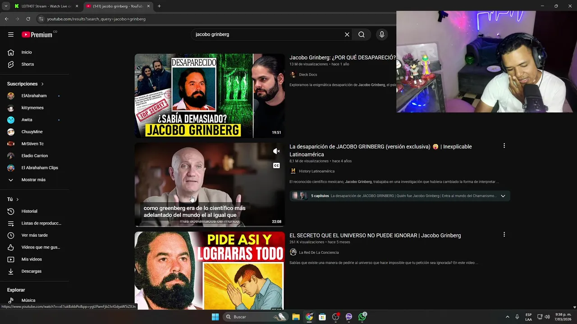Screen dimensions: 577x324
Task: Click the Chrome address bar URL
Action: pos(96,19)
